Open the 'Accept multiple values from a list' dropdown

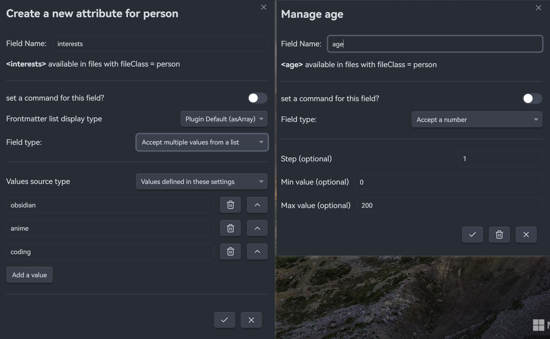click(x=202, y=142)
